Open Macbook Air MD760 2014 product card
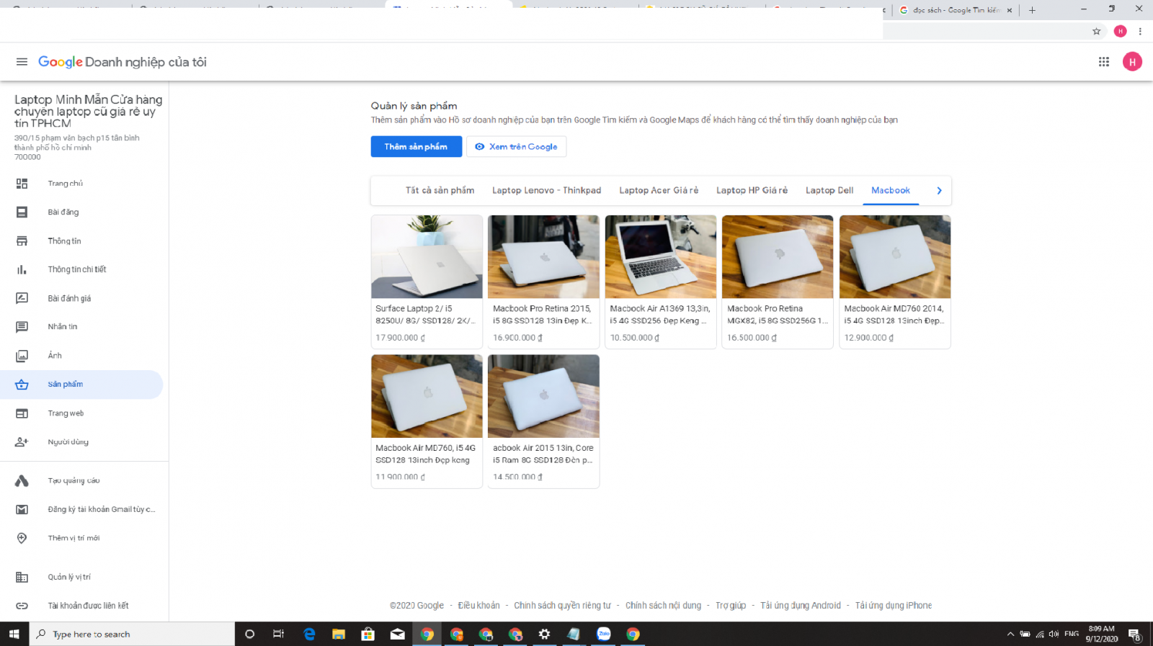Image resolution: width=1153 pixels, height=646 pixels. pos(895,282)
